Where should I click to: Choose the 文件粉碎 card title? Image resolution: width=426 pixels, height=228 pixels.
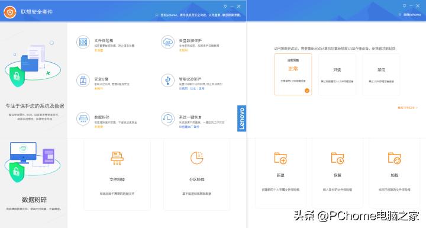coord(117,179)
